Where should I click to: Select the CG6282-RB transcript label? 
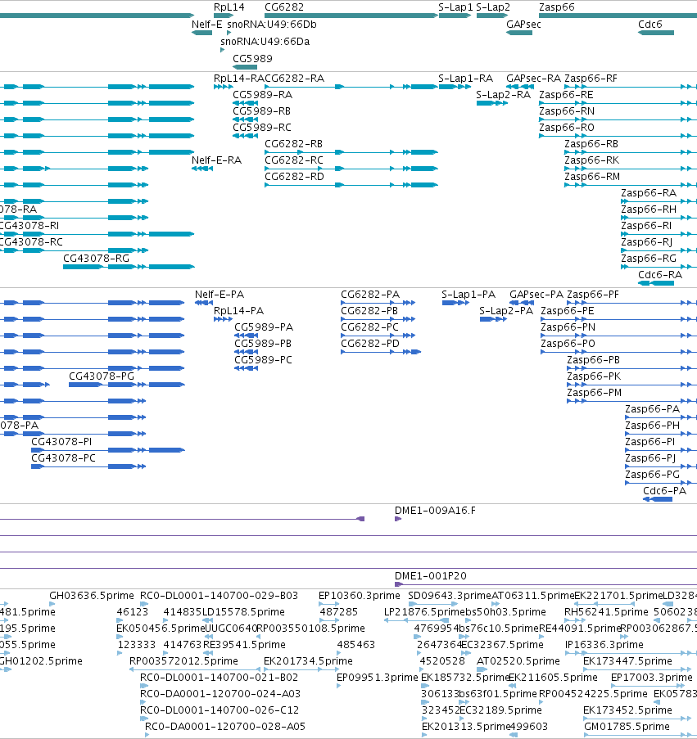click(293, 144)
